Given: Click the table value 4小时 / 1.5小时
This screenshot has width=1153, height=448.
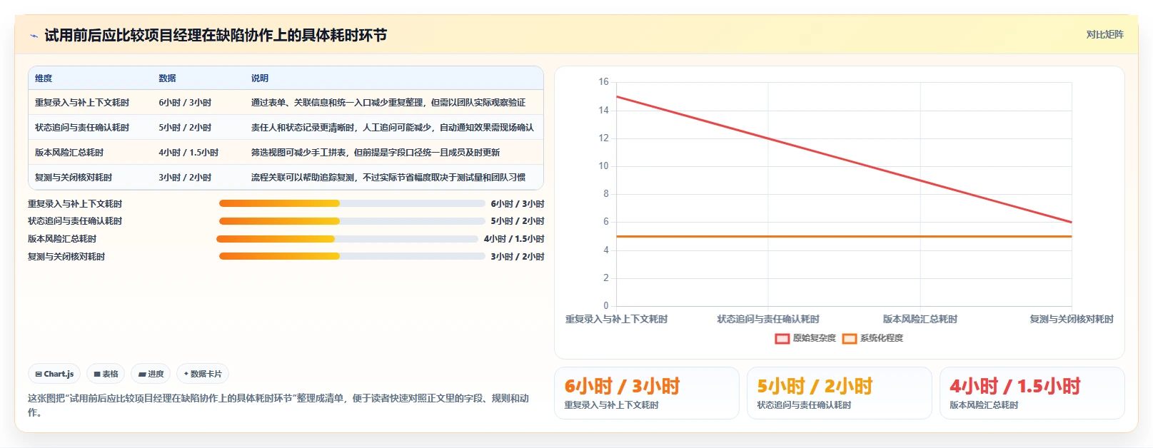Looking at the screenshot, I should pos(188,153).
